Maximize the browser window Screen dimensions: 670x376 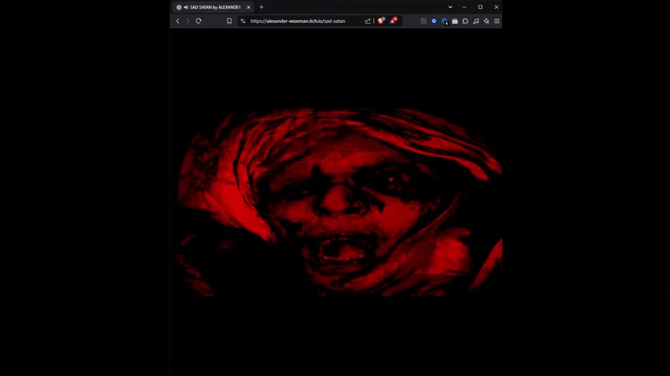[480, 7]
